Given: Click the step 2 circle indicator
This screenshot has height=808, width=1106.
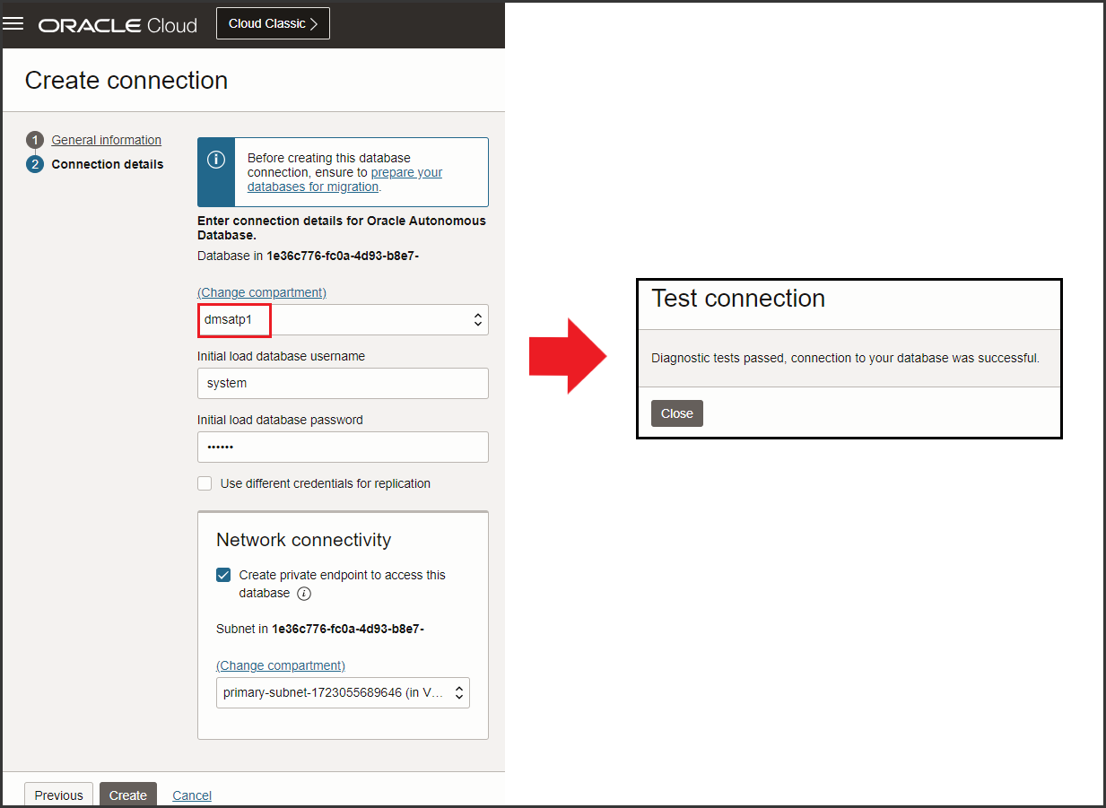Looking at the screenshot, I should coord(35,164).
